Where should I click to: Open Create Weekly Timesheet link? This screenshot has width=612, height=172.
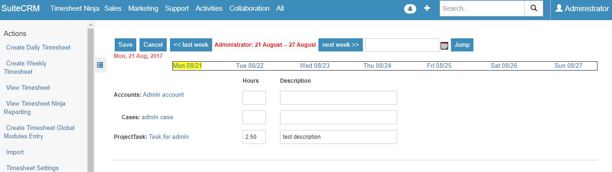pos(26,67)
